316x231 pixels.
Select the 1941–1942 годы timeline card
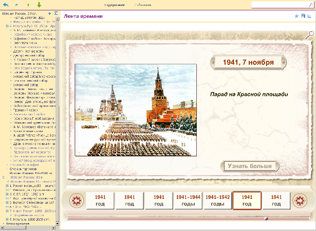tap(218, 200)
